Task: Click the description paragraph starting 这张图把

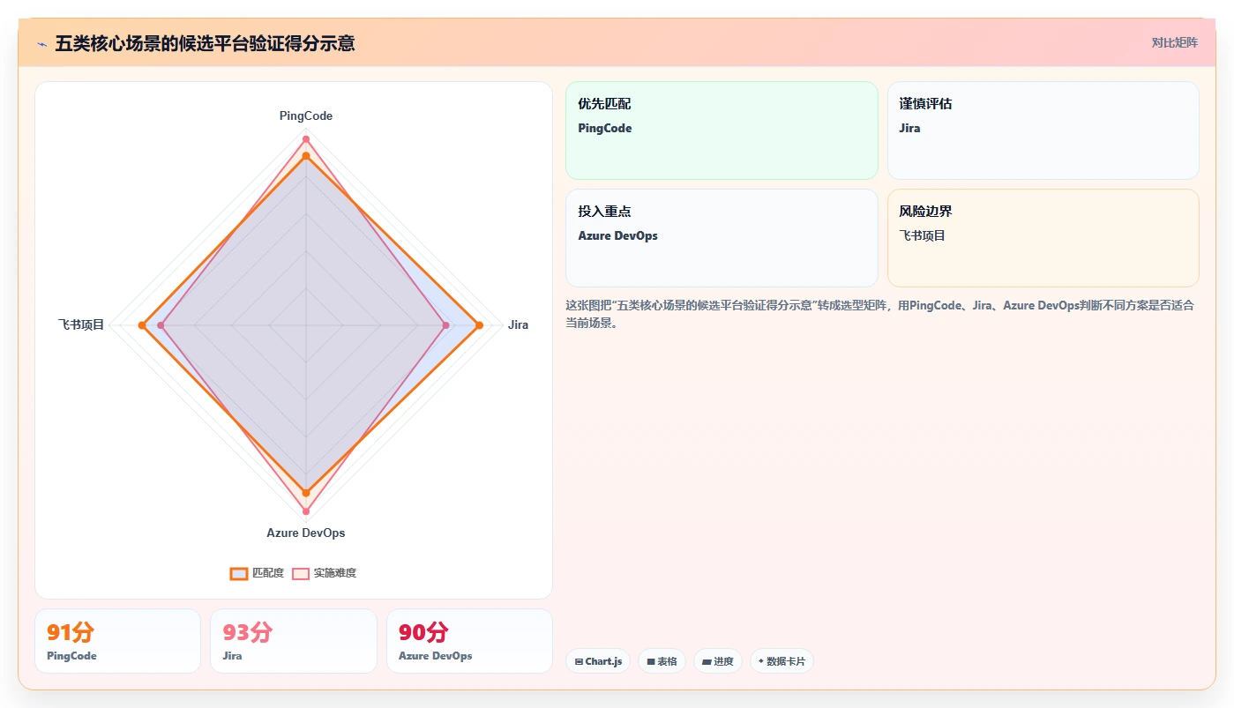Action: pos(880,314)
